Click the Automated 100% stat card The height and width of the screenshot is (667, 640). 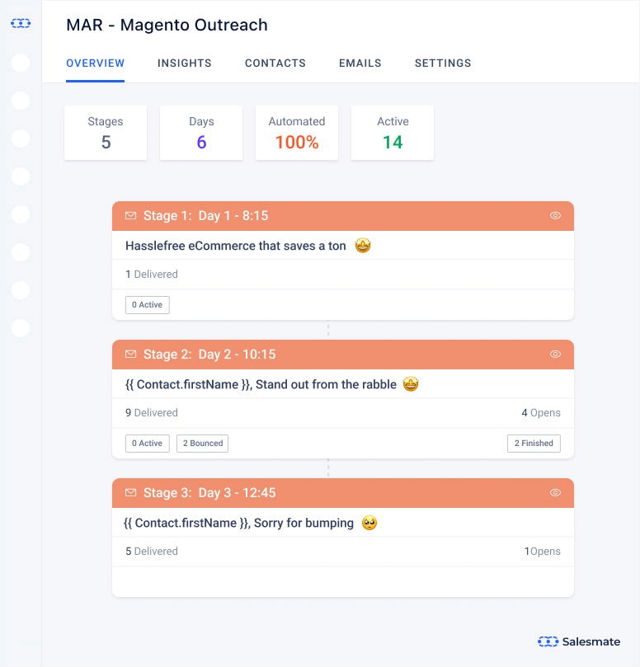(297, 133)
